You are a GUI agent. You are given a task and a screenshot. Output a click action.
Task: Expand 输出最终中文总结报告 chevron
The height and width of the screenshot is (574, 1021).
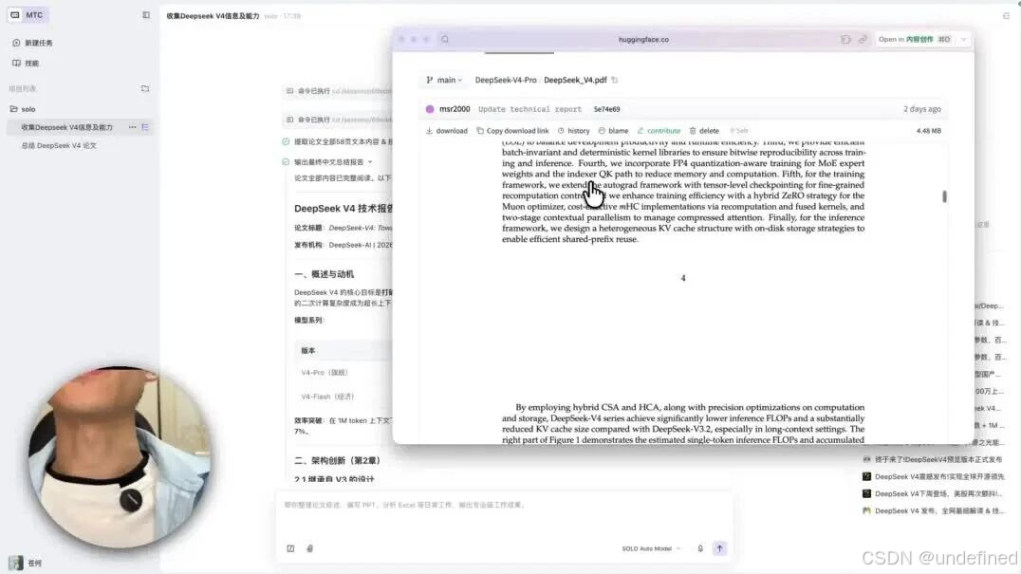tap(370, 162)
